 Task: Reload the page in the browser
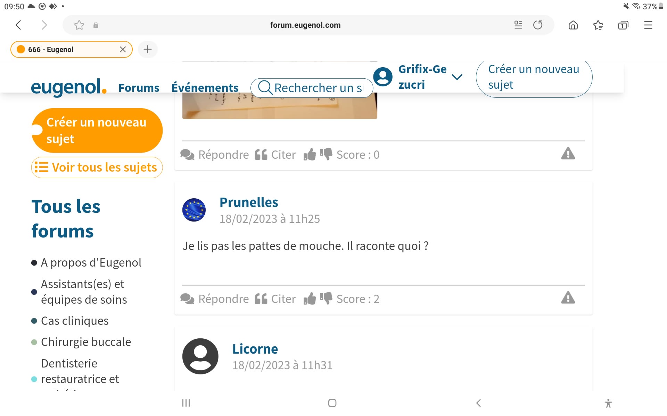(x=537, y=25)
